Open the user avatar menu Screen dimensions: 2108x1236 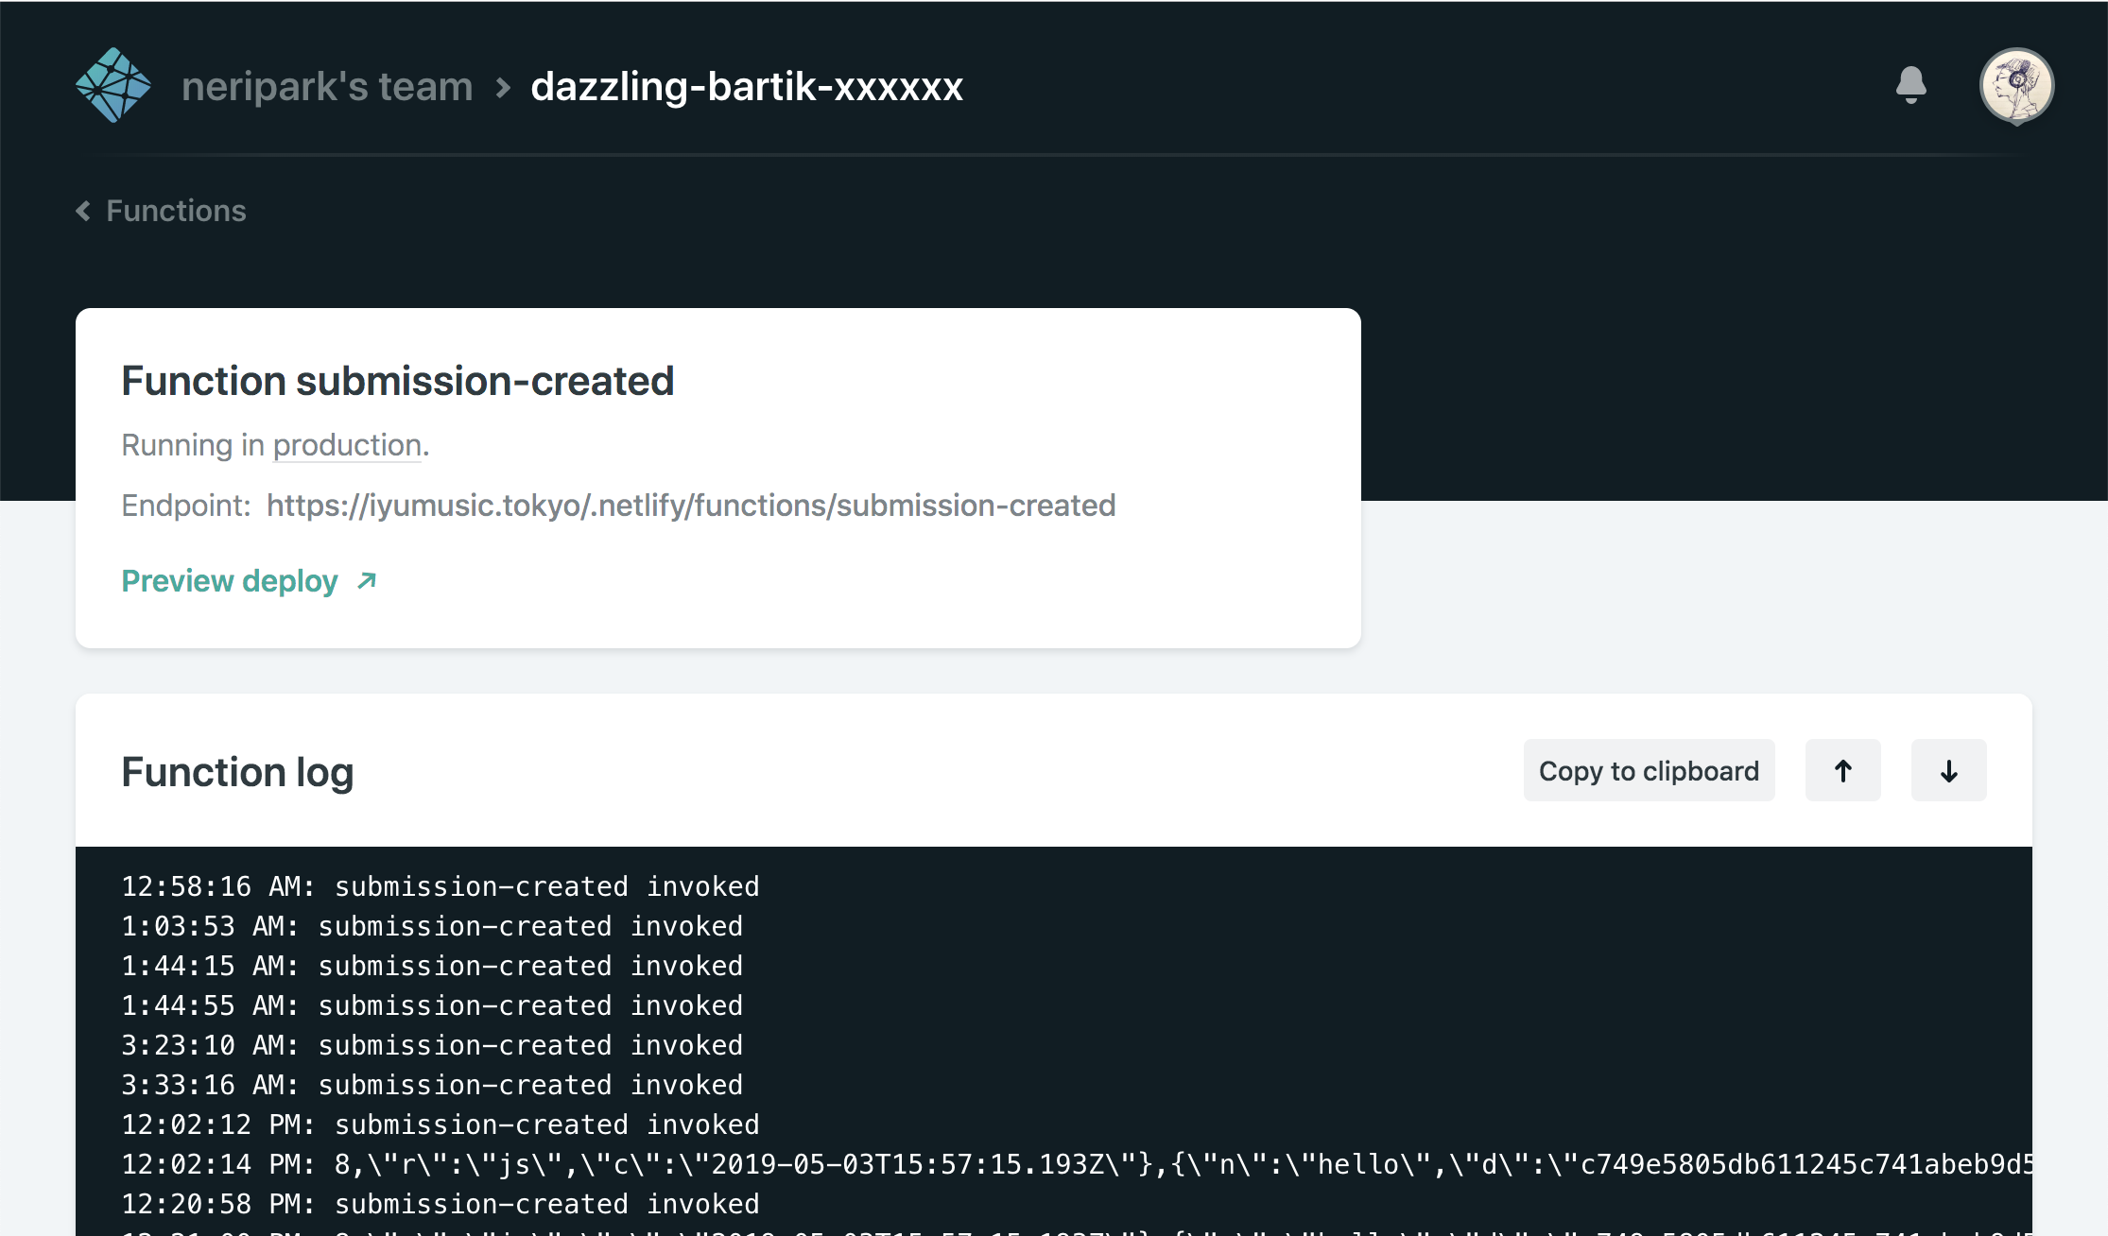2016,85
